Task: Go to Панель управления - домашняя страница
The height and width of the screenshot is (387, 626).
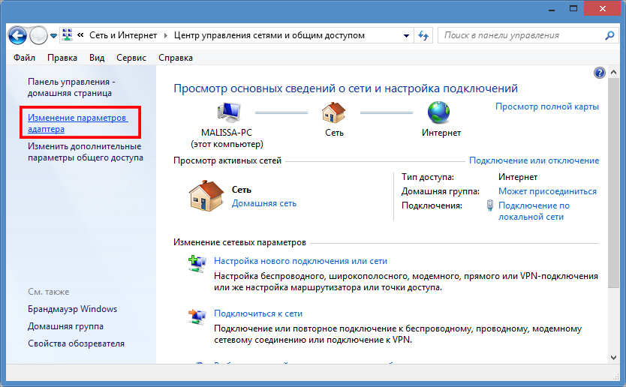Action: pyautogui.click(x=71, y=87)
